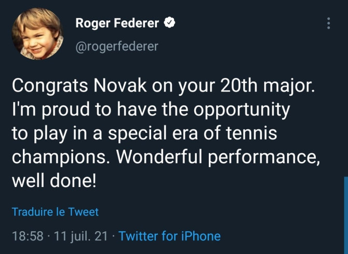Screen dimensions: 348x254
Task: Click the 11 juil. 21 date
Action: pyautogui.click(x=81, y=236)
